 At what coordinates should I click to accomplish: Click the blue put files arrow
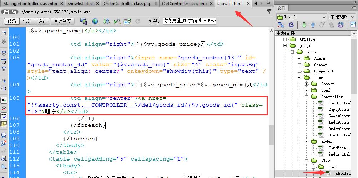(313, 25)
